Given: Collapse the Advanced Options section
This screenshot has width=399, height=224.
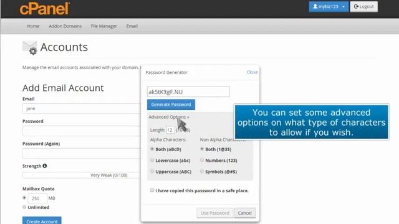Looking at the screenshot, I should point(169,117).
